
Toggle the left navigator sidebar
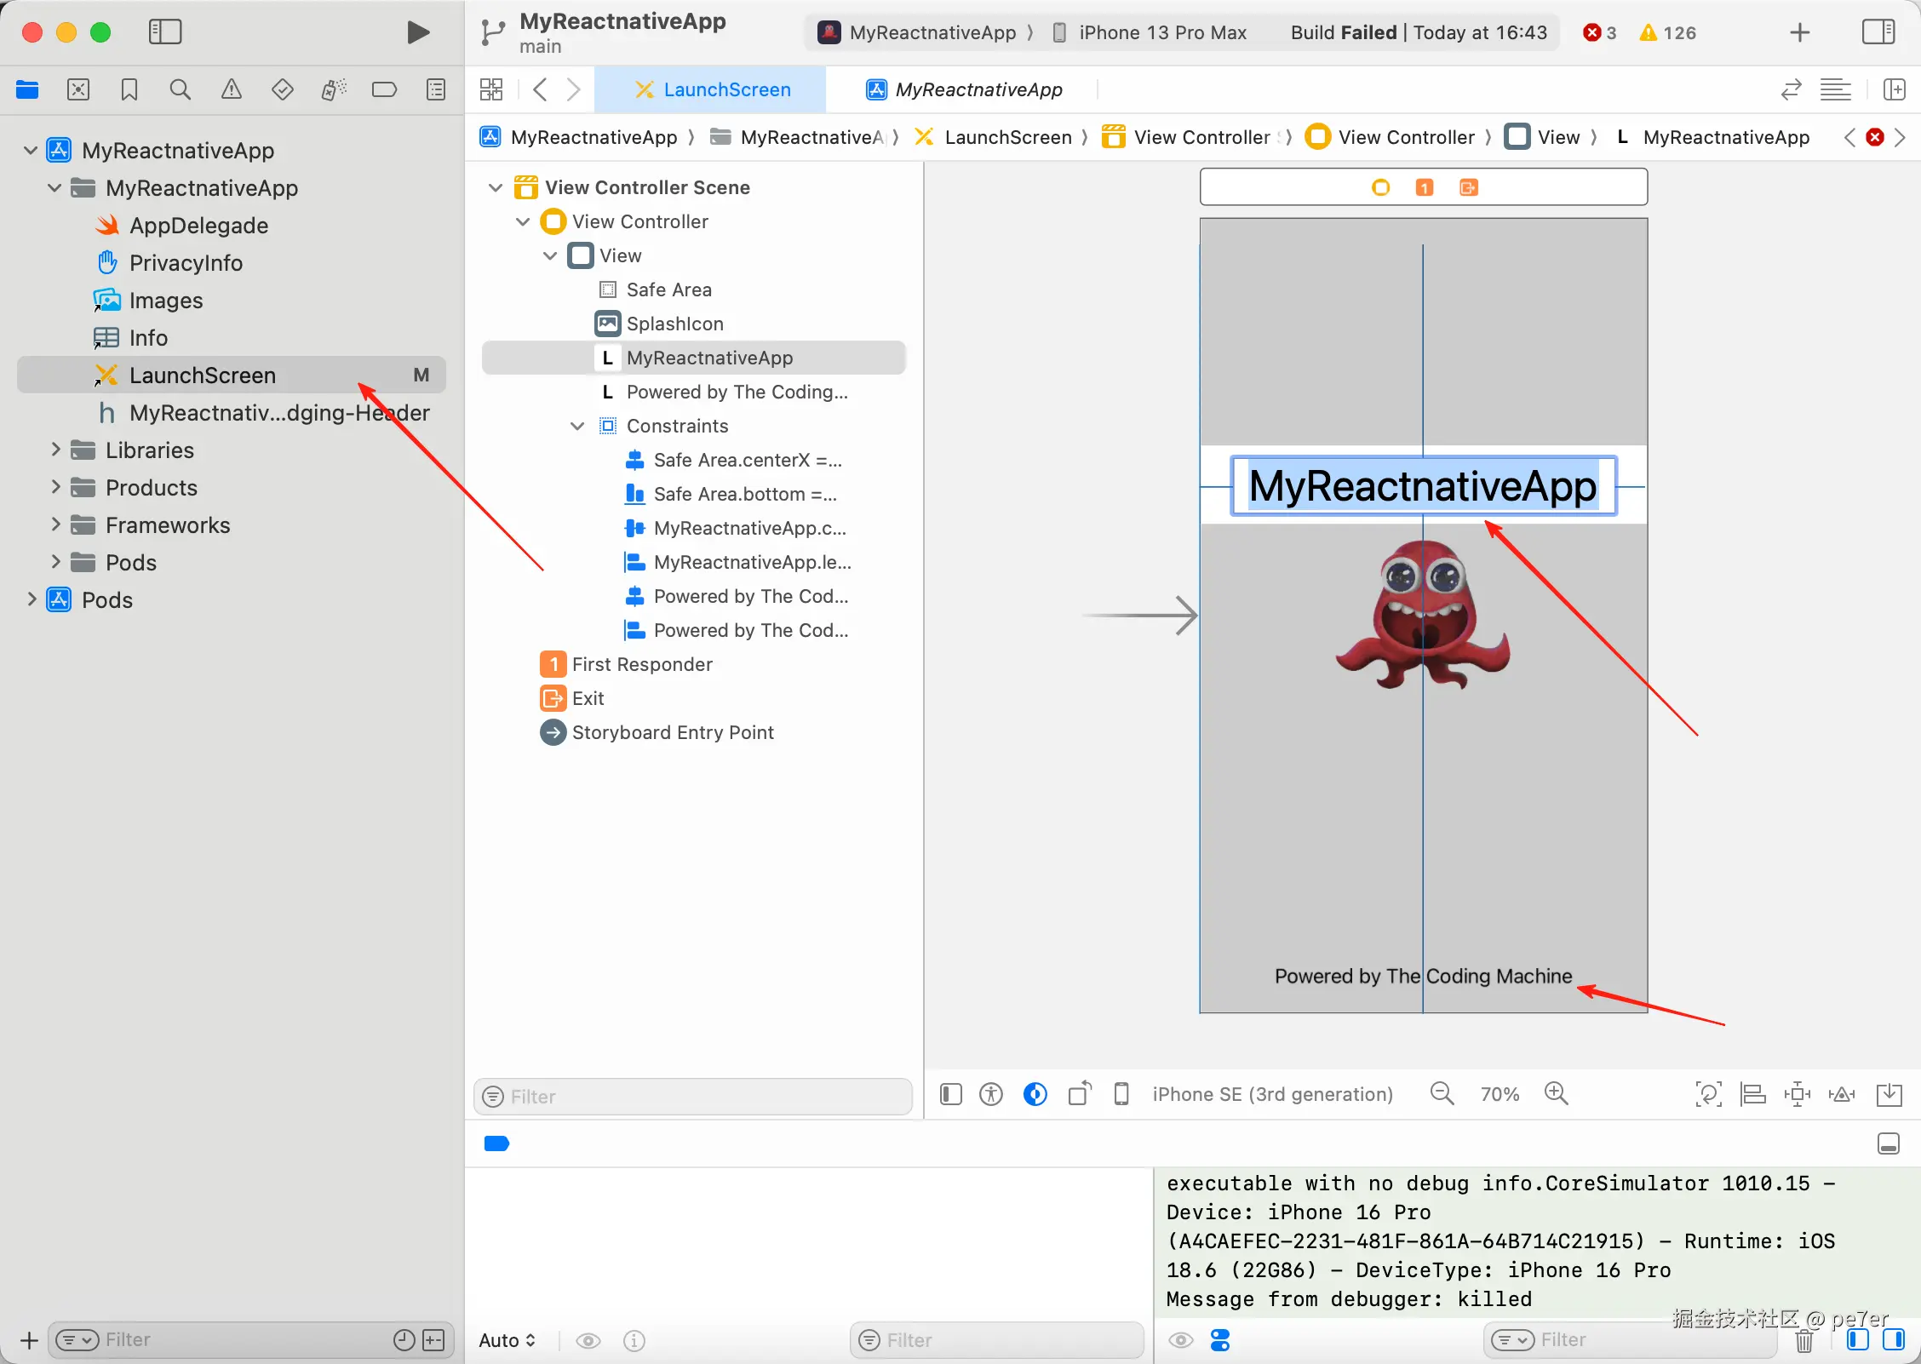[x=165, y=32]
